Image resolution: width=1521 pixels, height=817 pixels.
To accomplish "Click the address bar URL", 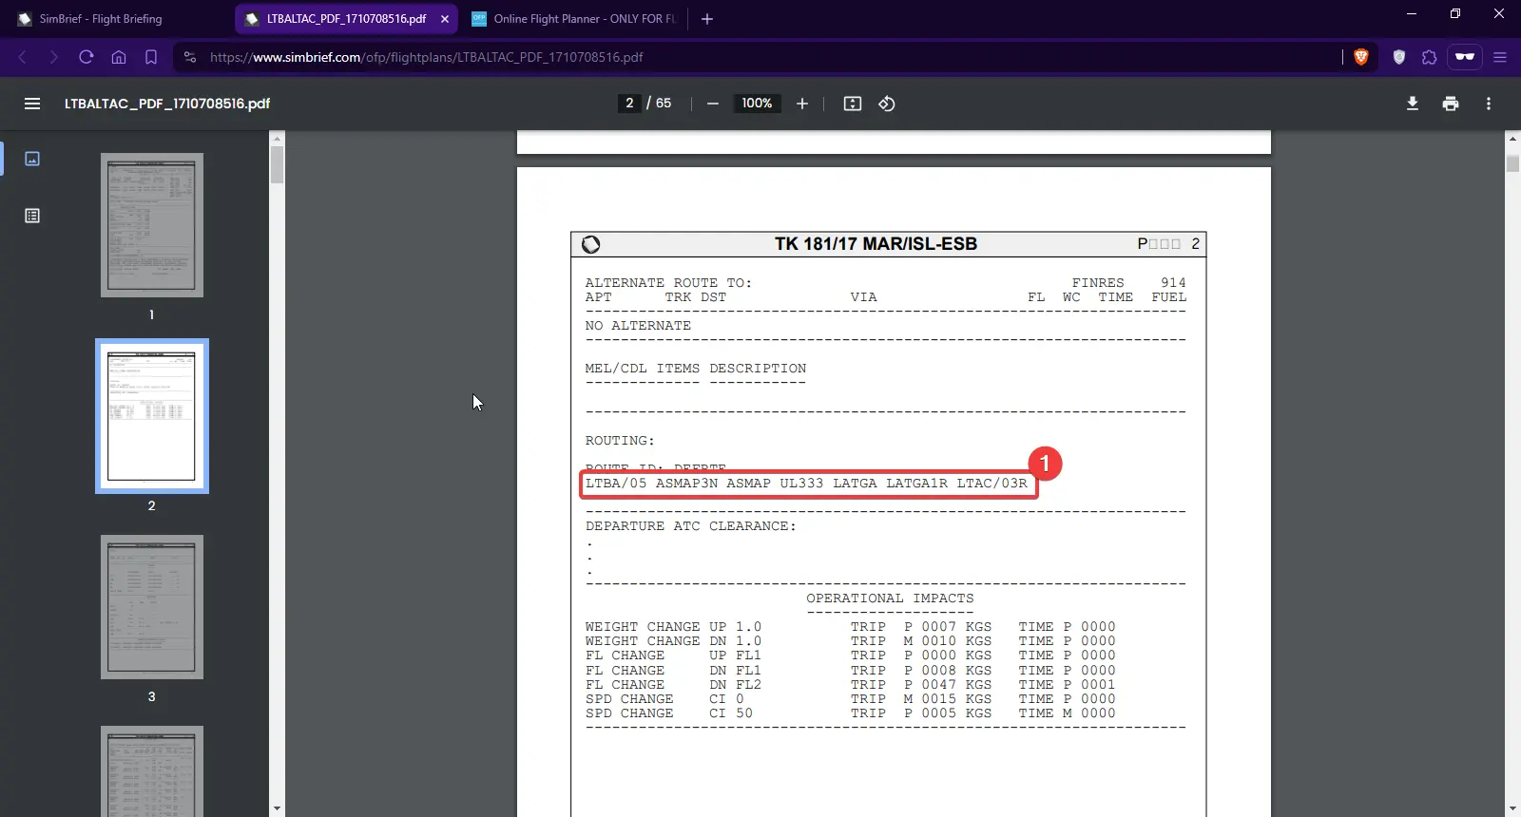I will pos(426,57).
